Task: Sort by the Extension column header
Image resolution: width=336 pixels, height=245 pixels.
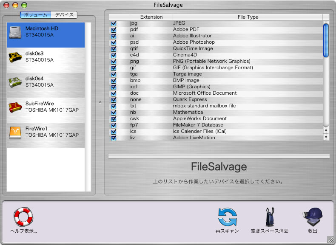Action: tap(151, 17)
